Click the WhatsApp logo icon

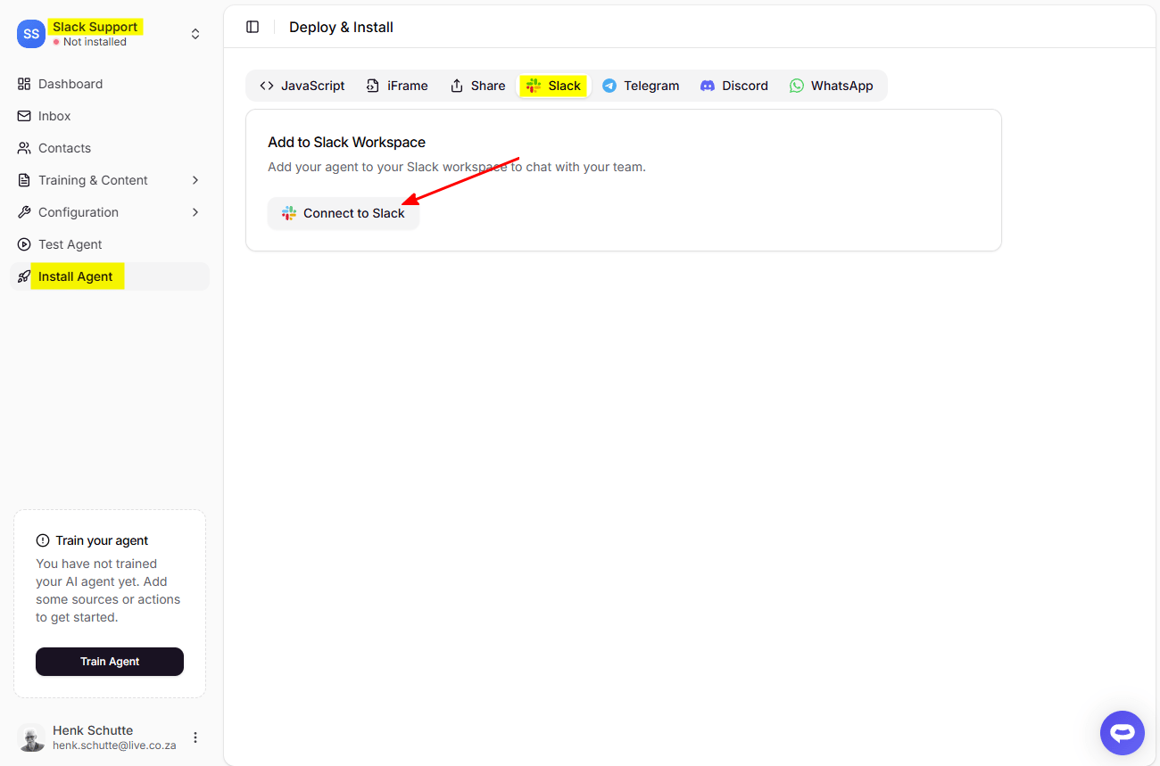[797, 86]
